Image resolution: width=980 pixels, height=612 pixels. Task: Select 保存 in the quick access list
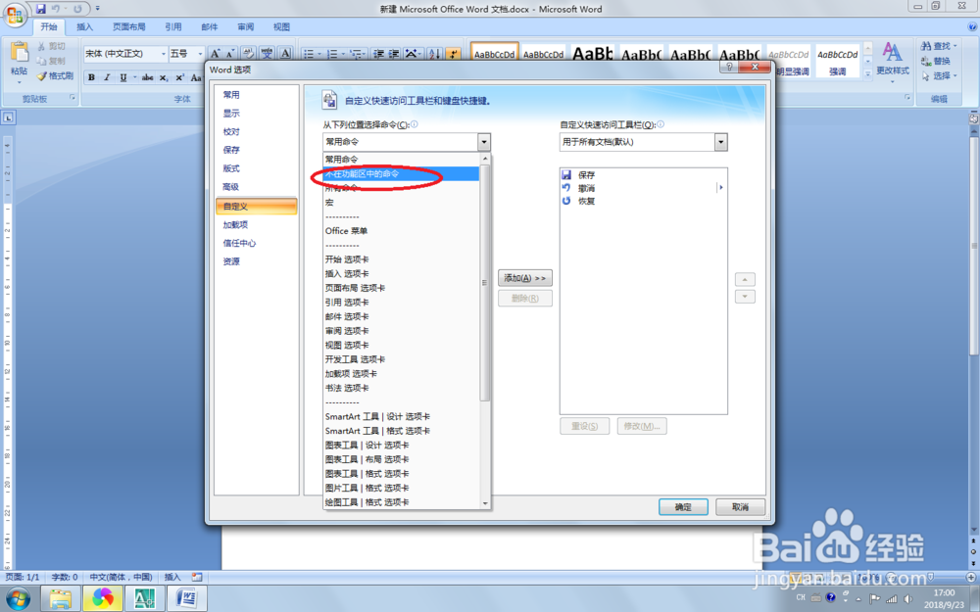click(643, 175)
